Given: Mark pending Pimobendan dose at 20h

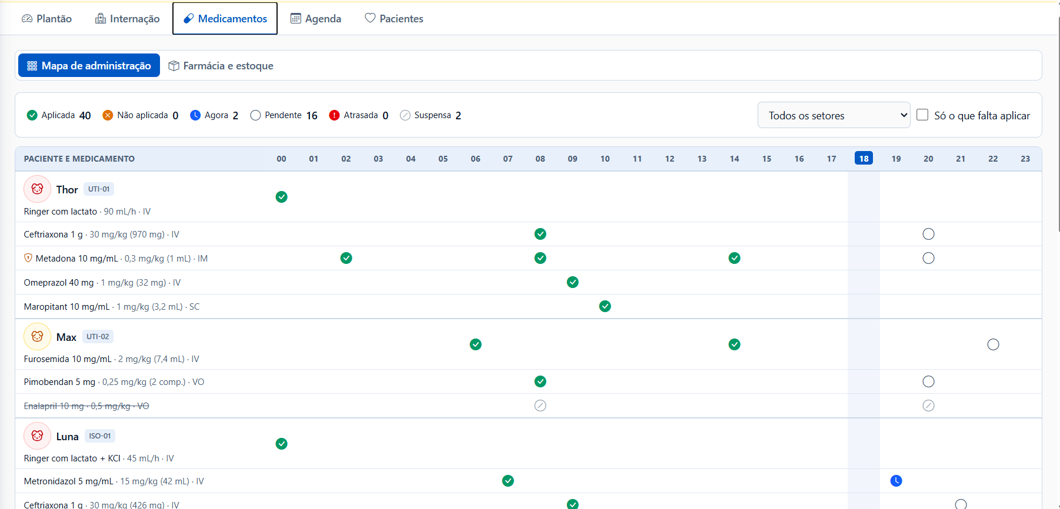Looking at the screenshot, I should (929, 381).
